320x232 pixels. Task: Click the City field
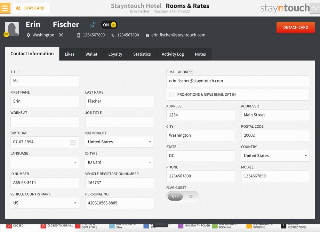coord(200,135)
